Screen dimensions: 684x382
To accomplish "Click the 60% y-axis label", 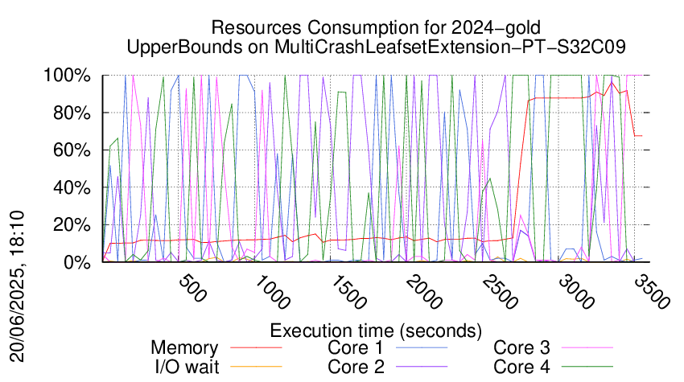I will click(72, 150).
